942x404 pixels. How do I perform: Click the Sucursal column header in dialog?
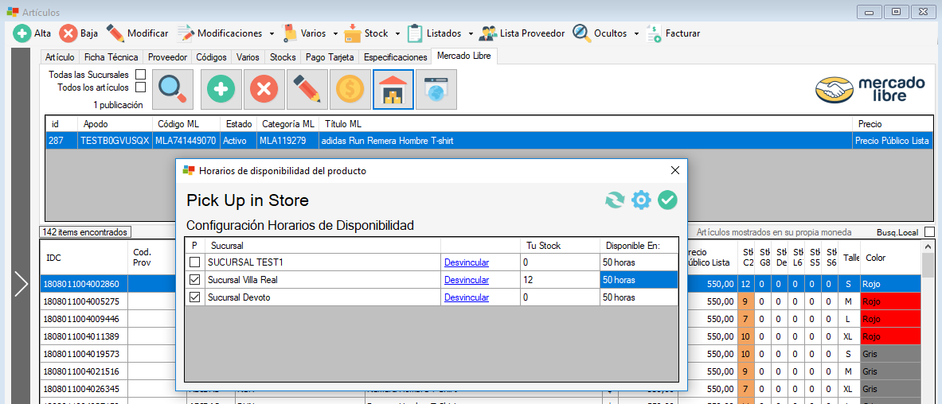(x=322, y=246)
